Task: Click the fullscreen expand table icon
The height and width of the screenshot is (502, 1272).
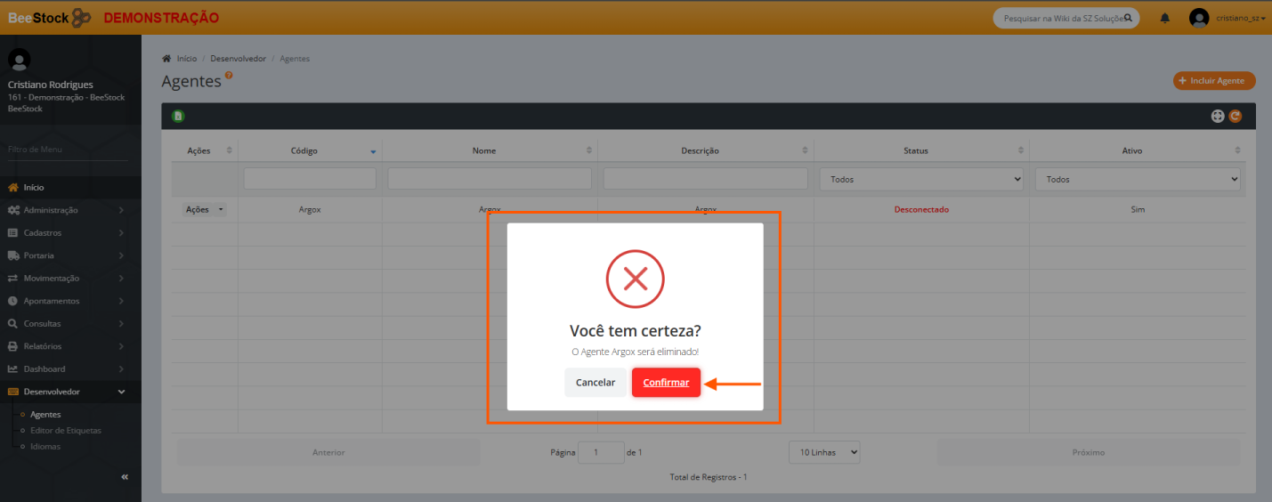Action: pyautogui.click(x=1218, y=117)
